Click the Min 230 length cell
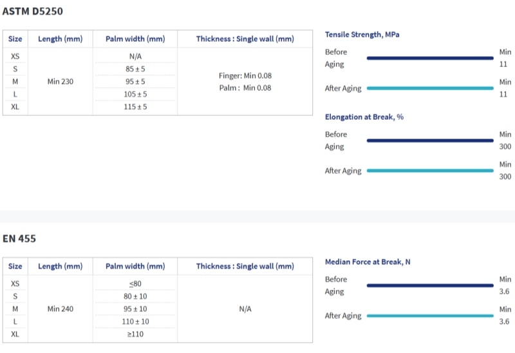 (x=60, y=82)
